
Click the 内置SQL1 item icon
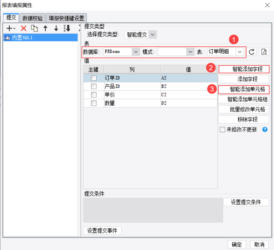7,37
